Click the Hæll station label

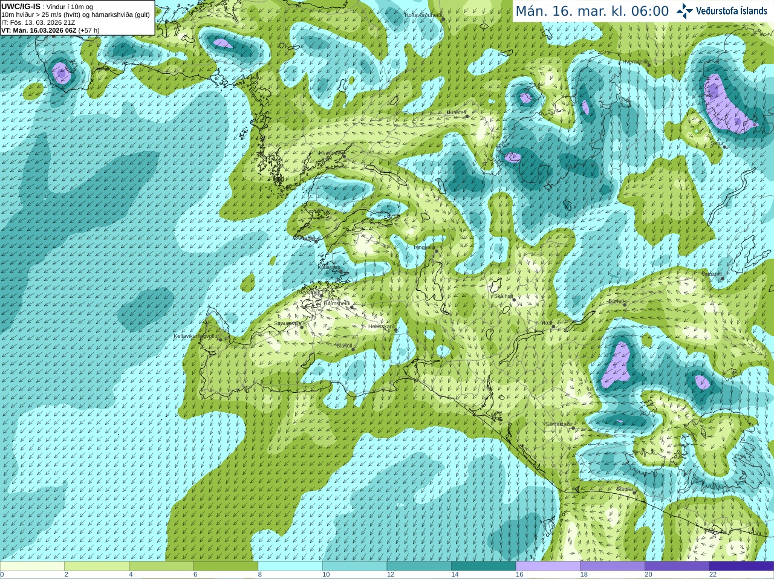click(x=547, y=323)
